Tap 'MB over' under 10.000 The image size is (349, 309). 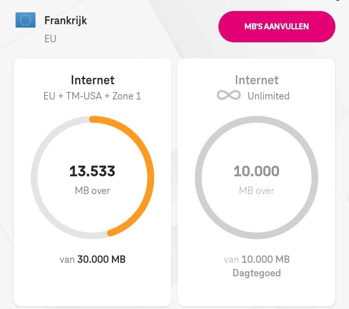(x=256, y=191)
